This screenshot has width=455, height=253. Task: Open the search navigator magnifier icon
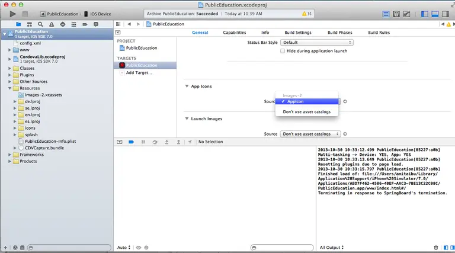[x=40, y=24]
